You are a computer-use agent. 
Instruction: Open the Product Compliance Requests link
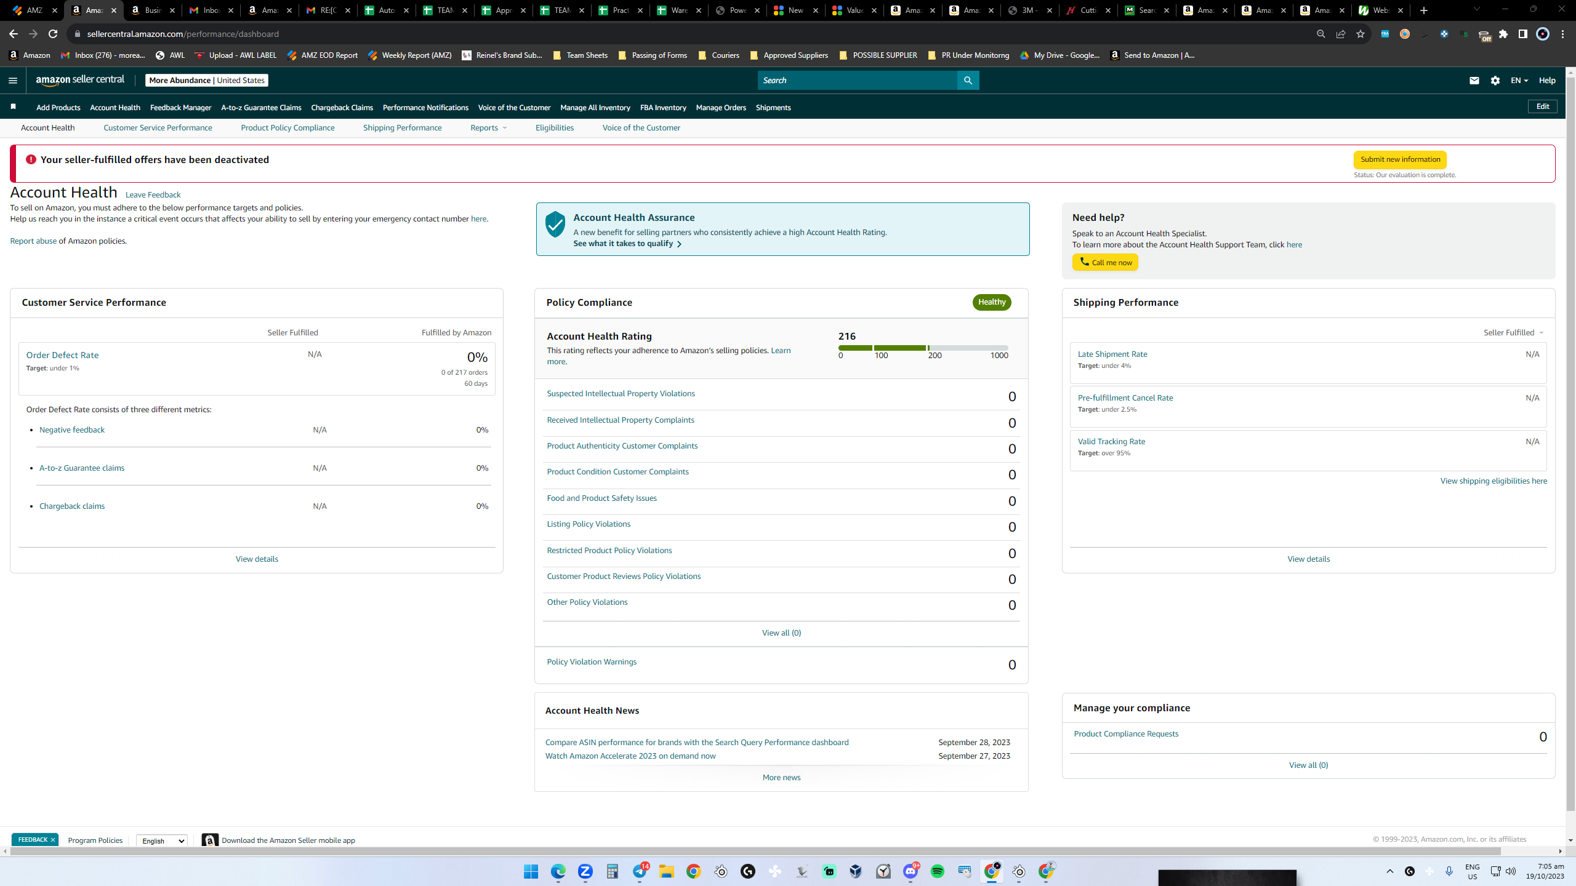tap(1126, 734)
